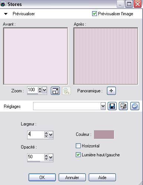This screenshot has height=185, width=143.
Task: Confirm with the OK button
Action: click(42, 177)
